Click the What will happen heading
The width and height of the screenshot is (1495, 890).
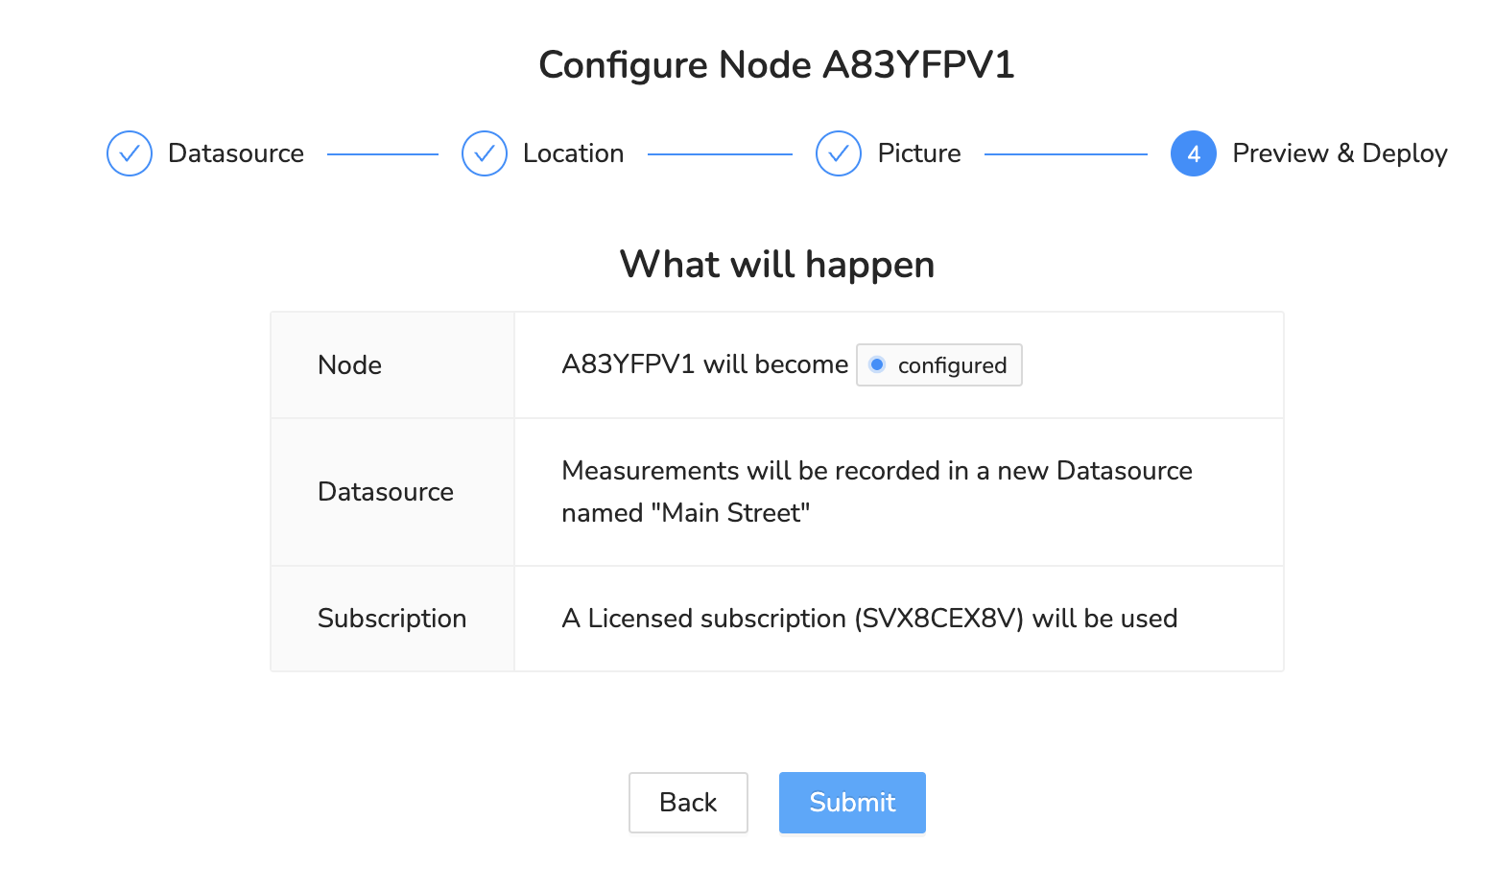[776, 265]
